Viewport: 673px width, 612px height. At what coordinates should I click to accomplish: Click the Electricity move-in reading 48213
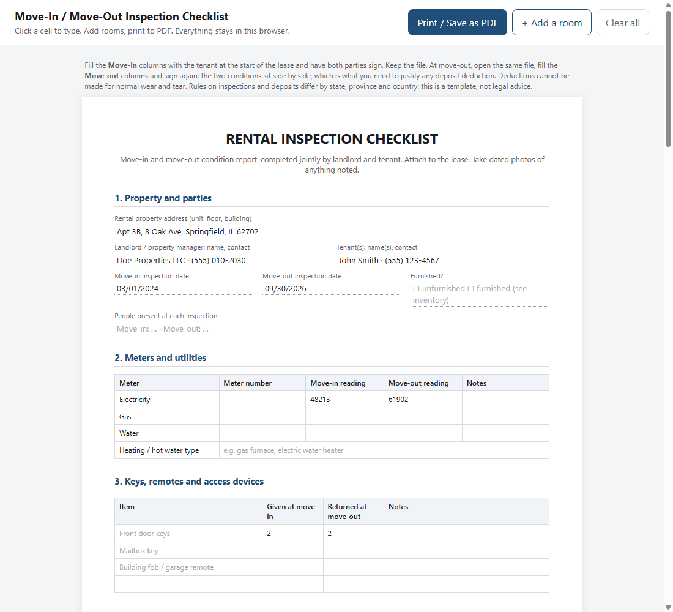[x=344, y=400]
